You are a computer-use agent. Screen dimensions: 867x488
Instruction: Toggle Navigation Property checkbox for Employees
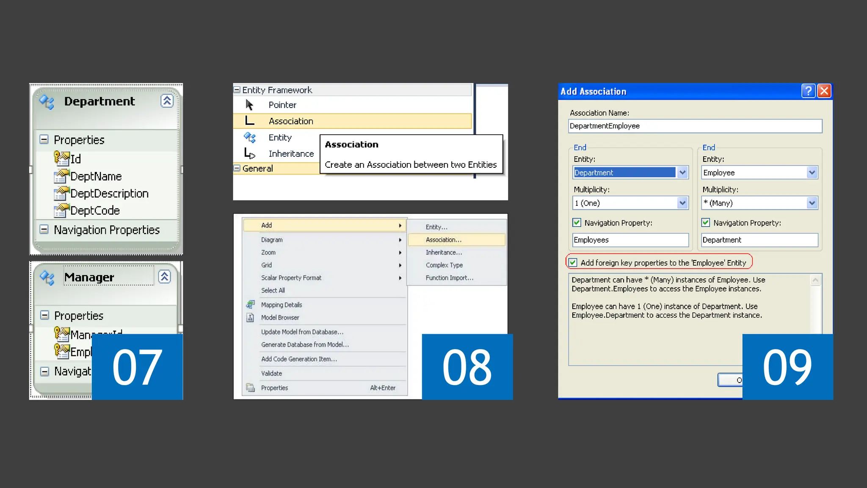[x=577, y=223]
